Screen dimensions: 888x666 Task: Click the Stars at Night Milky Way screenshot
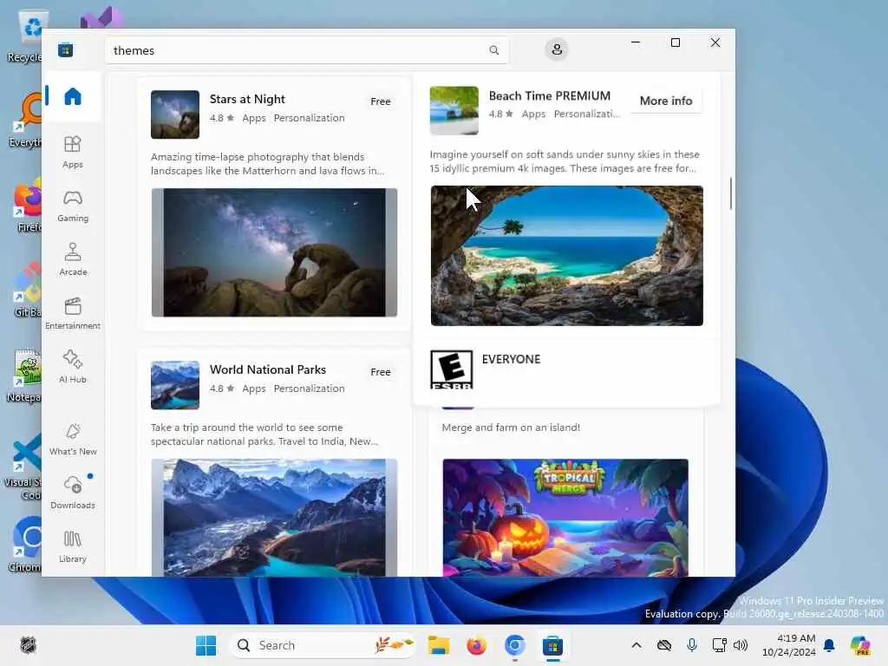(274, 252)
